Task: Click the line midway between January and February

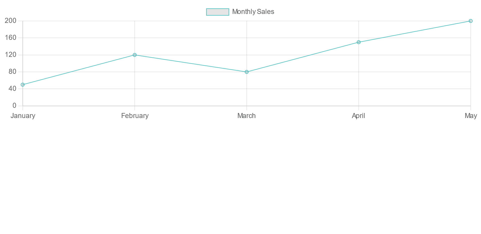Action: (79, 70)
